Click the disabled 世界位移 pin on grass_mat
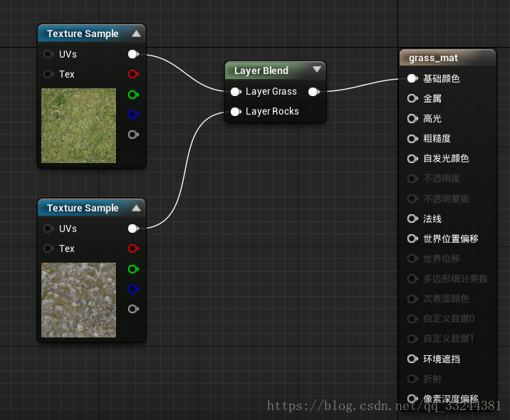This screenshot has height=420, width=510. 412,258
